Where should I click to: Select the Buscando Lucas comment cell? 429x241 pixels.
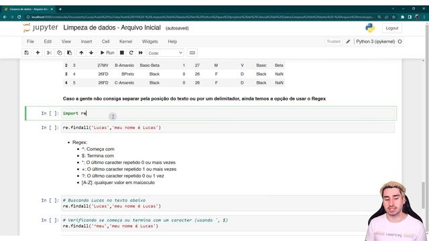(x=228, y=203)
